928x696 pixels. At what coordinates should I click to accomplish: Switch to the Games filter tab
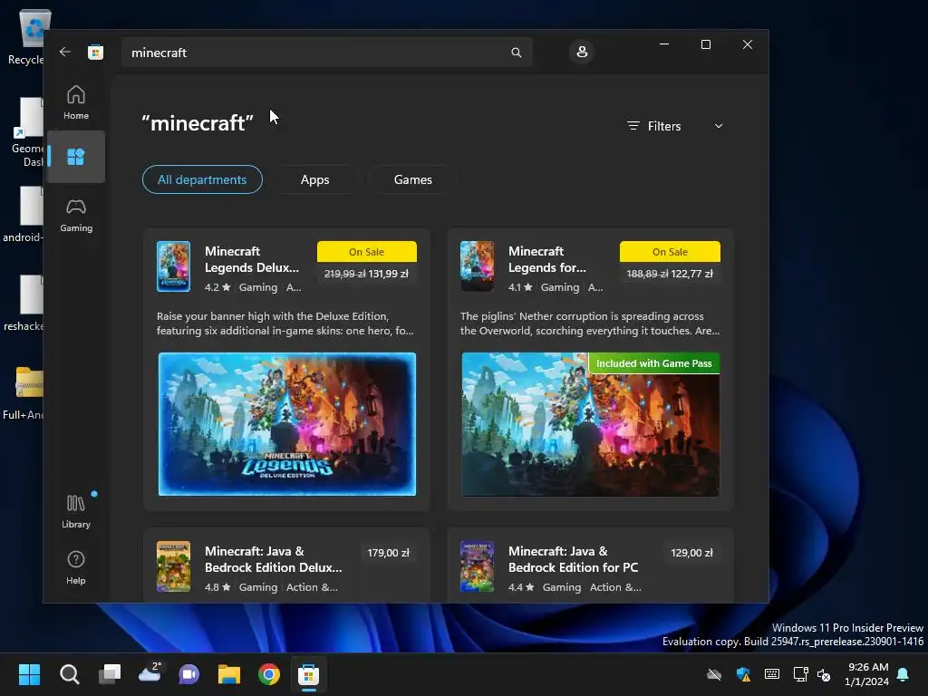point(412,179)
